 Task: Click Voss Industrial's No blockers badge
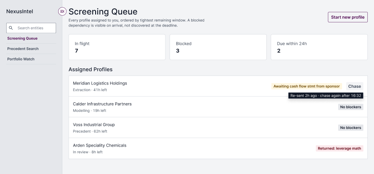[350, 128]
